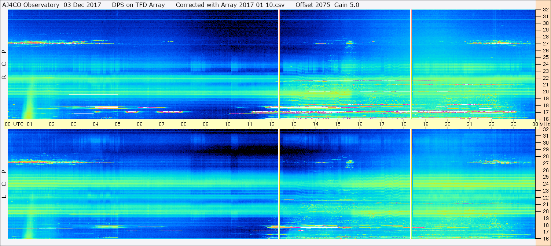Click the 'UTC' label on time axis

pos(18,124)
